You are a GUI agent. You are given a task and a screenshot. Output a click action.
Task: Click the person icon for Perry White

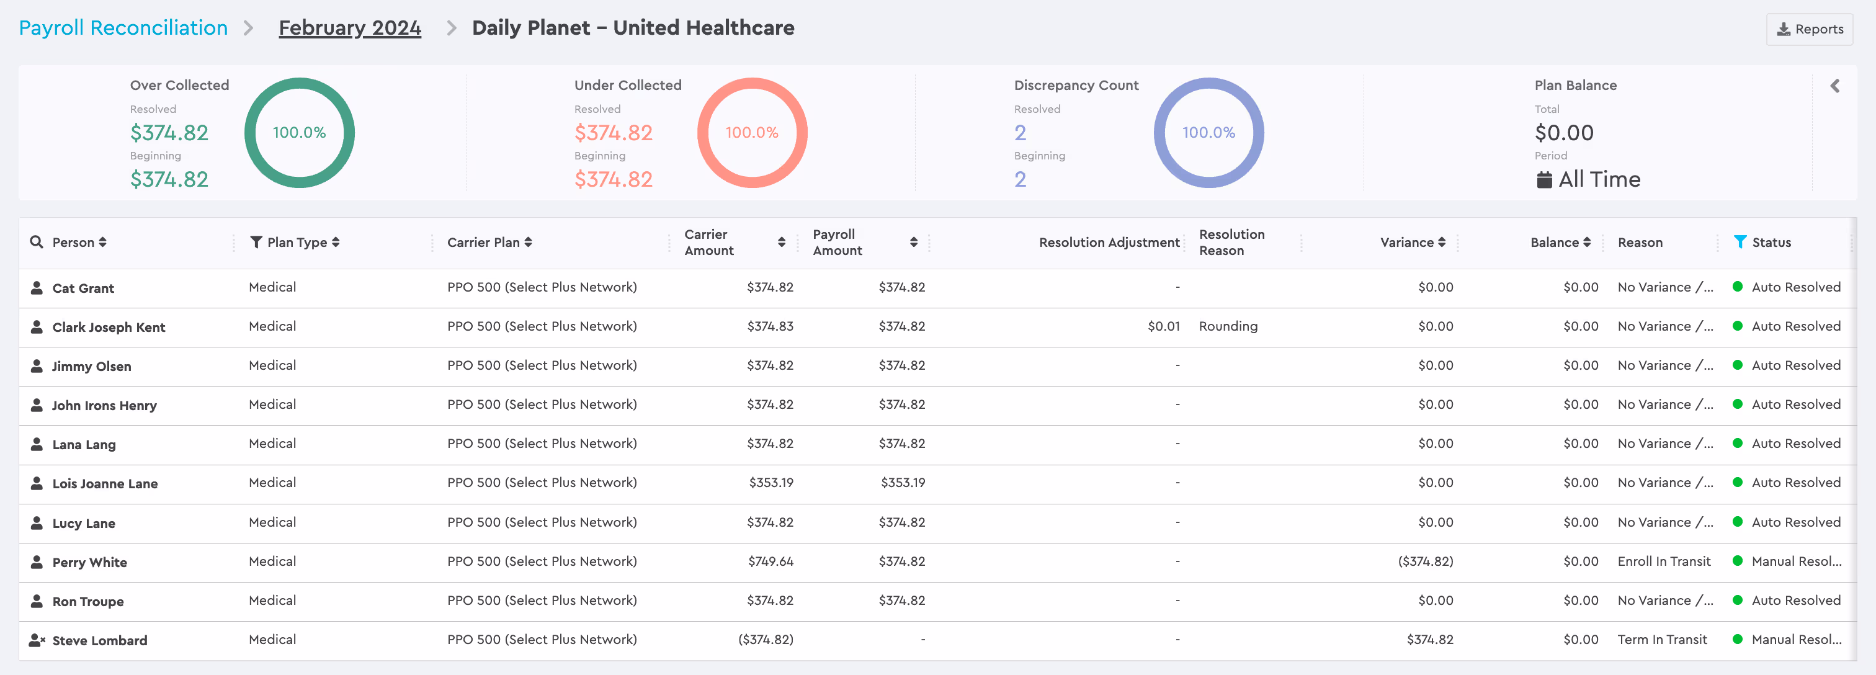(37, 562)
